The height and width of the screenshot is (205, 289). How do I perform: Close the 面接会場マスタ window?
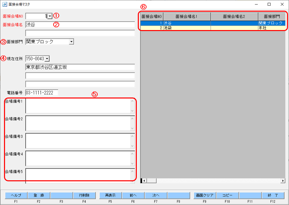pos(282,4)
